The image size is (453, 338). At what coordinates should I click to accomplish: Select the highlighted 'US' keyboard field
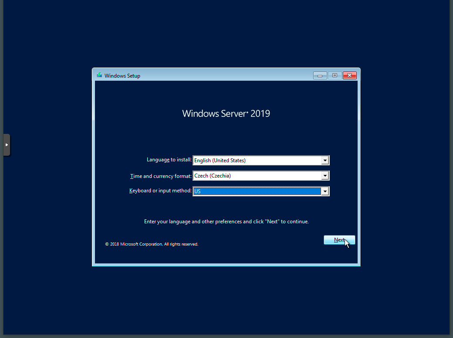point(257,191)
